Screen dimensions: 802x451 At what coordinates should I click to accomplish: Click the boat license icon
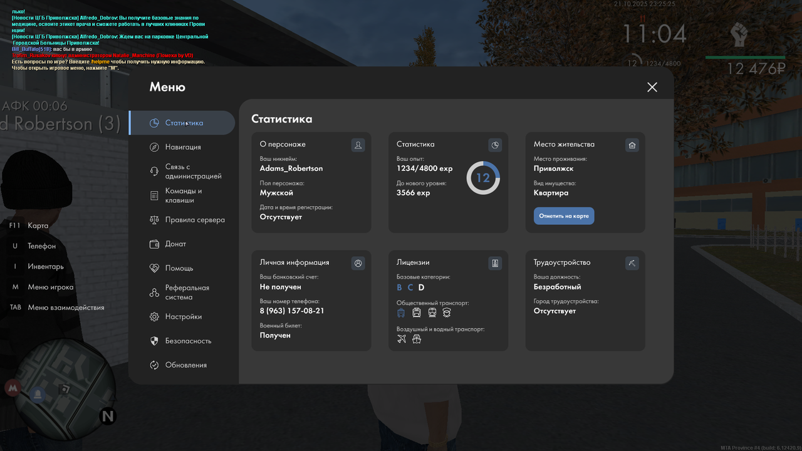[x=417, y=339]
